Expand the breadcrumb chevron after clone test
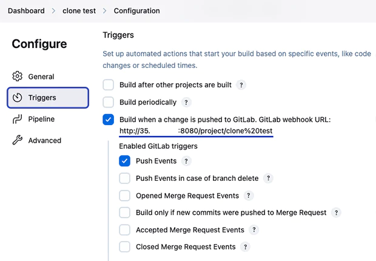This screenshot has height=261, width=376. point(104,11)
